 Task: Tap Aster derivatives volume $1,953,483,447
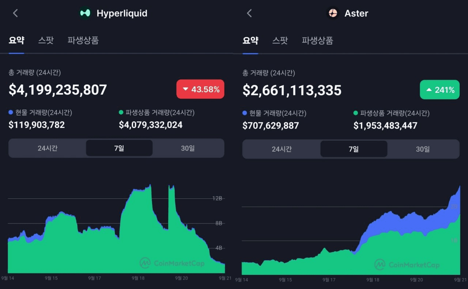pyautogui.click(x=385, y=126)
